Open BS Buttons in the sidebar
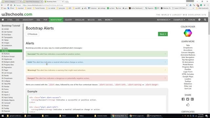 (x=6, y=54)
